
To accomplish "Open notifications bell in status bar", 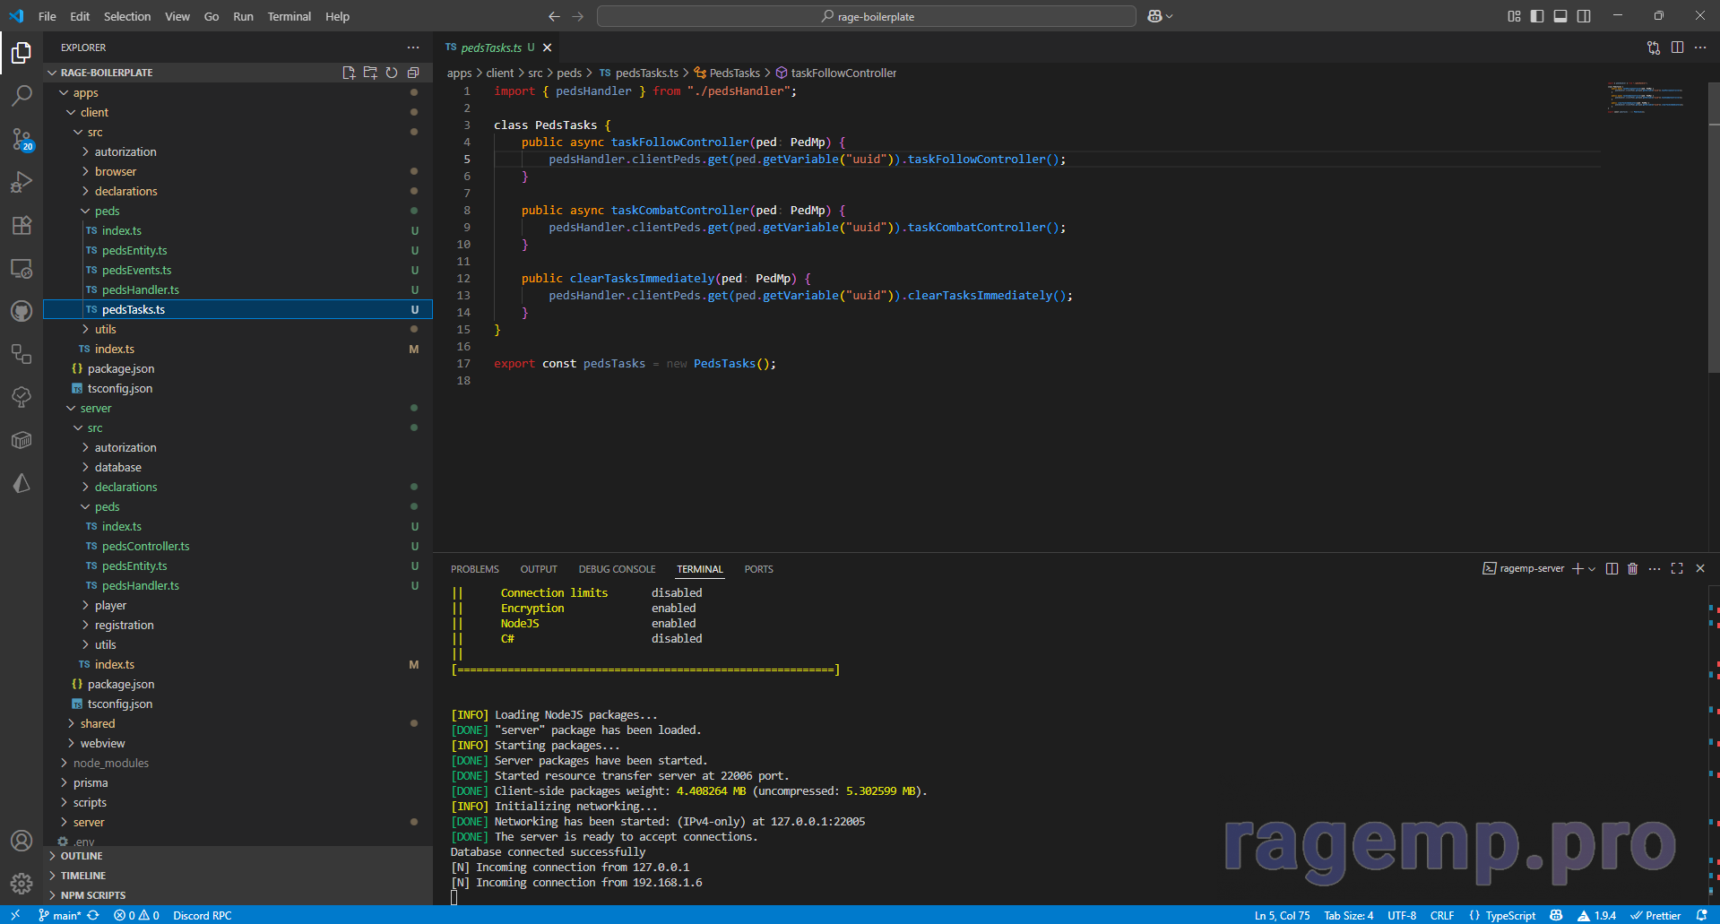I will point(1701,915).
